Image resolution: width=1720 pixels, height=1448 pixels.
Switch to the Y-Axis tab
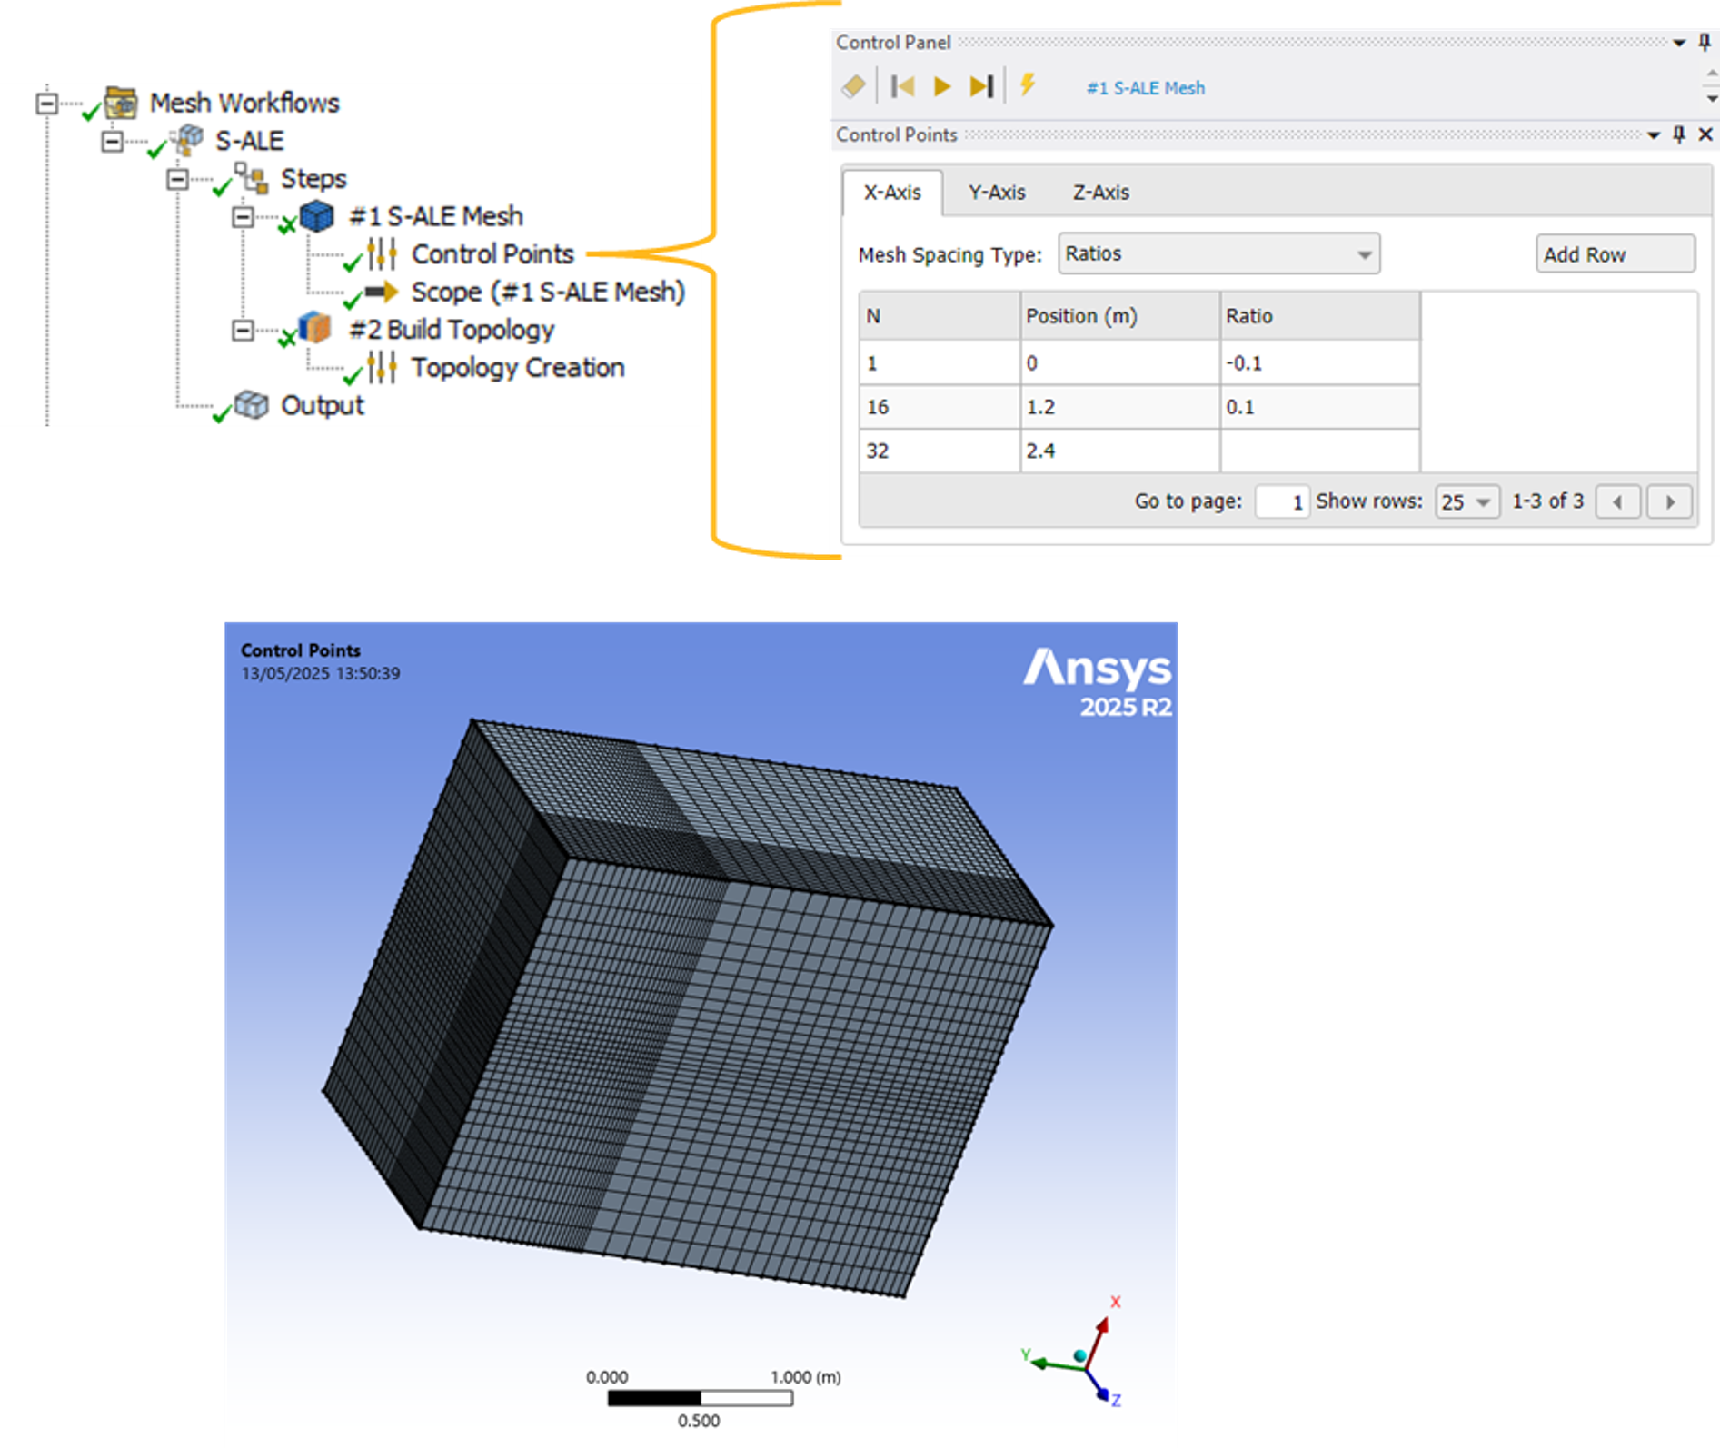pyautogui.click(x=996, y=193)
